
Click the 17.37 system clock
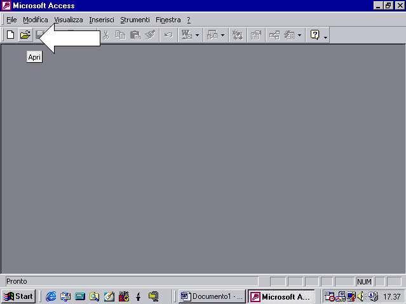pos(392,296)
